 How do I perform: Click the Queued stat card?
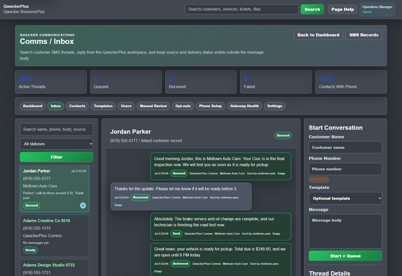tap(126, 82)
